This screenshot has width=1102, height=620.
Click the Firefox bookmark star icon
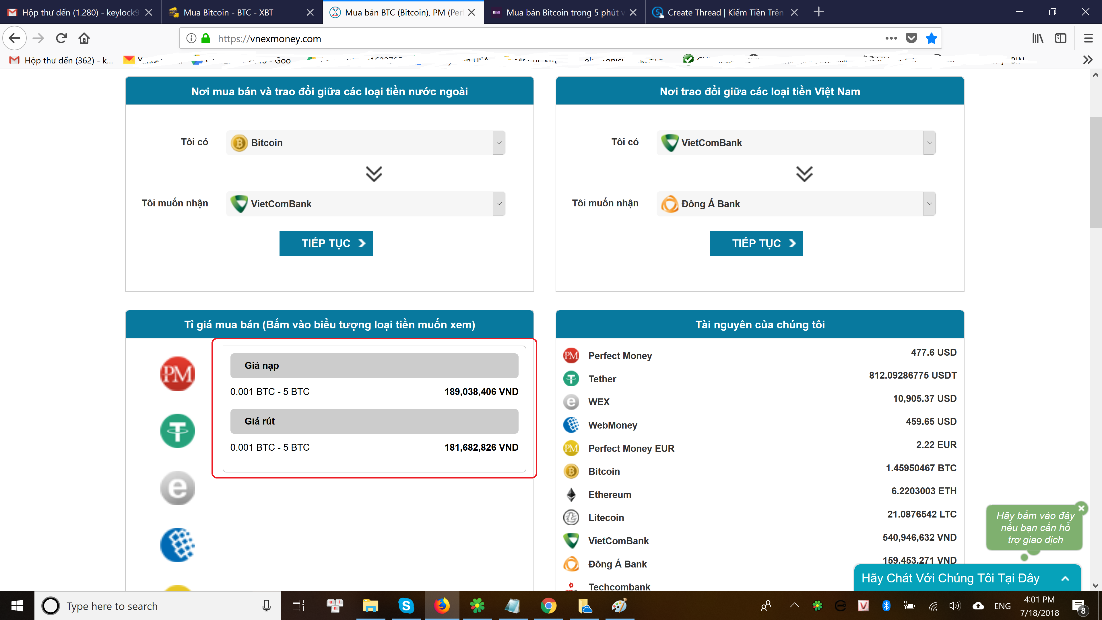pyautogui.click(x=931, y=38)
